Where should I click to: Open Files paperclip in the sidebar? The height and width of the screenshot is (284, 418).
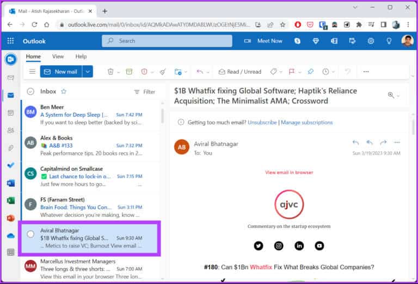11,148
